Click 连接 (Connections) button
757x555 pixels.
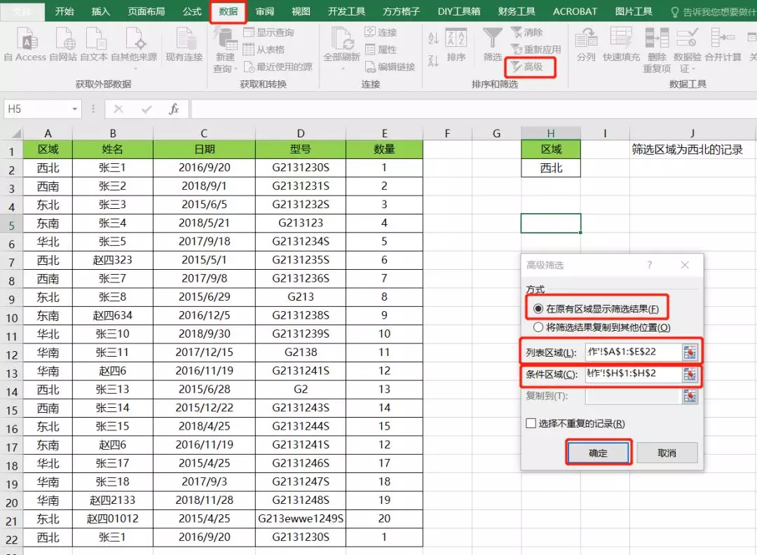pos(381,32)
